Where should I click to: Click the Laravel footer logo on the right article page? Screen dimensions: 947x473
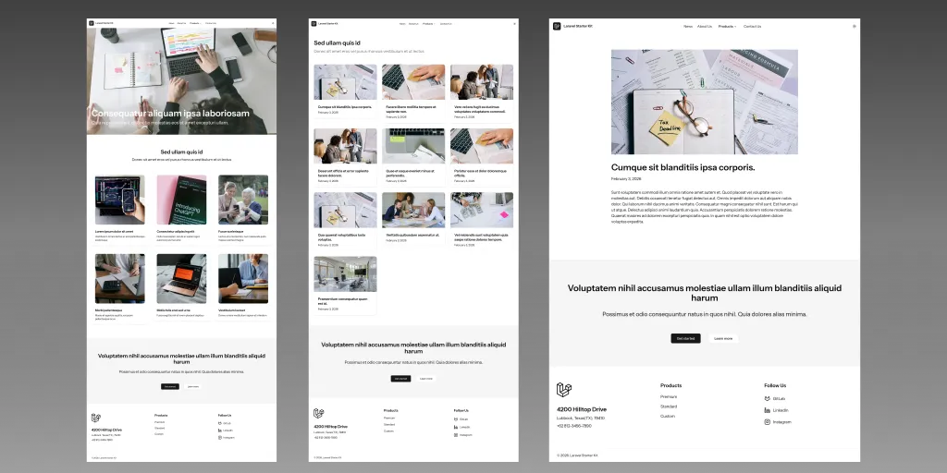click(x=563, y=390)
